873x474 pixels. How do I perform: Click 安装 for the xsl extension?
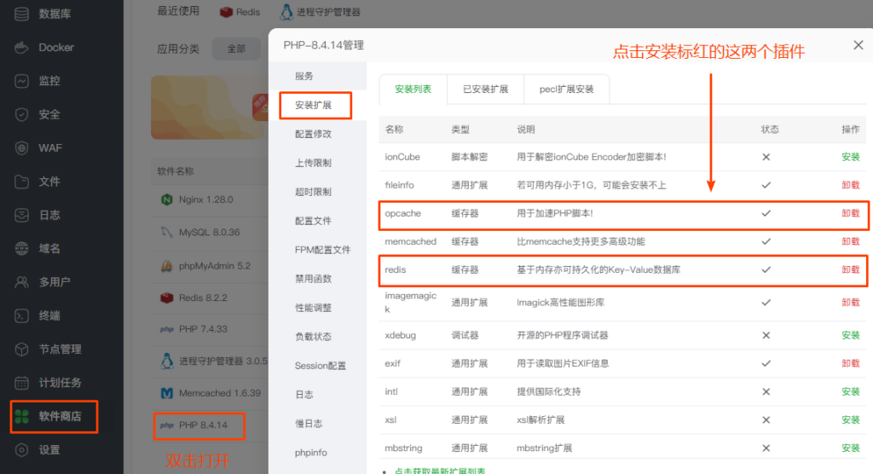851,419
